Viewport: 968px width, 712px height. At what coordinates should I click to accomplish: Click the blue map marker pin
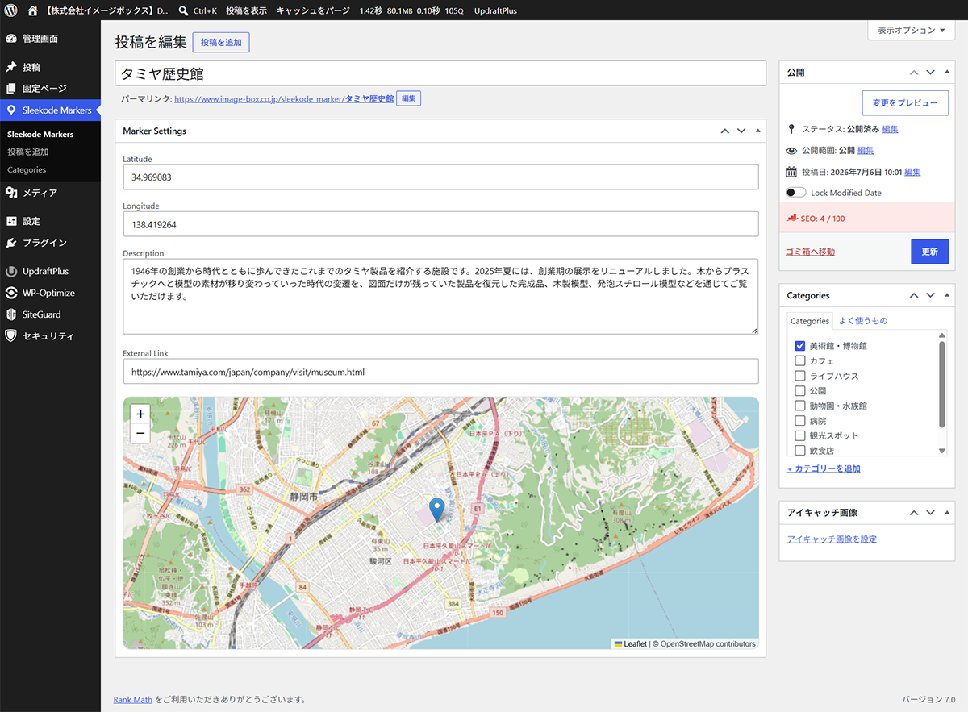pyautogui.click(x=436, y=509)
